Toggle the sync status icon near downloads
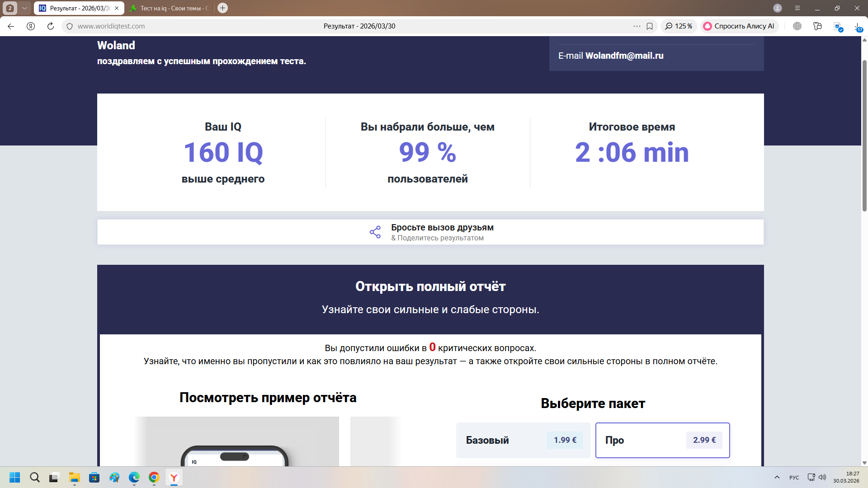The height and width of the screenshot is (488, 868). coord(838,26)
